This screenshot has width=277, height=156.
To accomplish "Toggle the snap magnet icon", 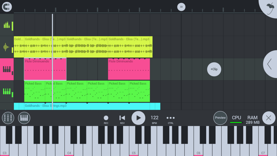I will [7, 7].
